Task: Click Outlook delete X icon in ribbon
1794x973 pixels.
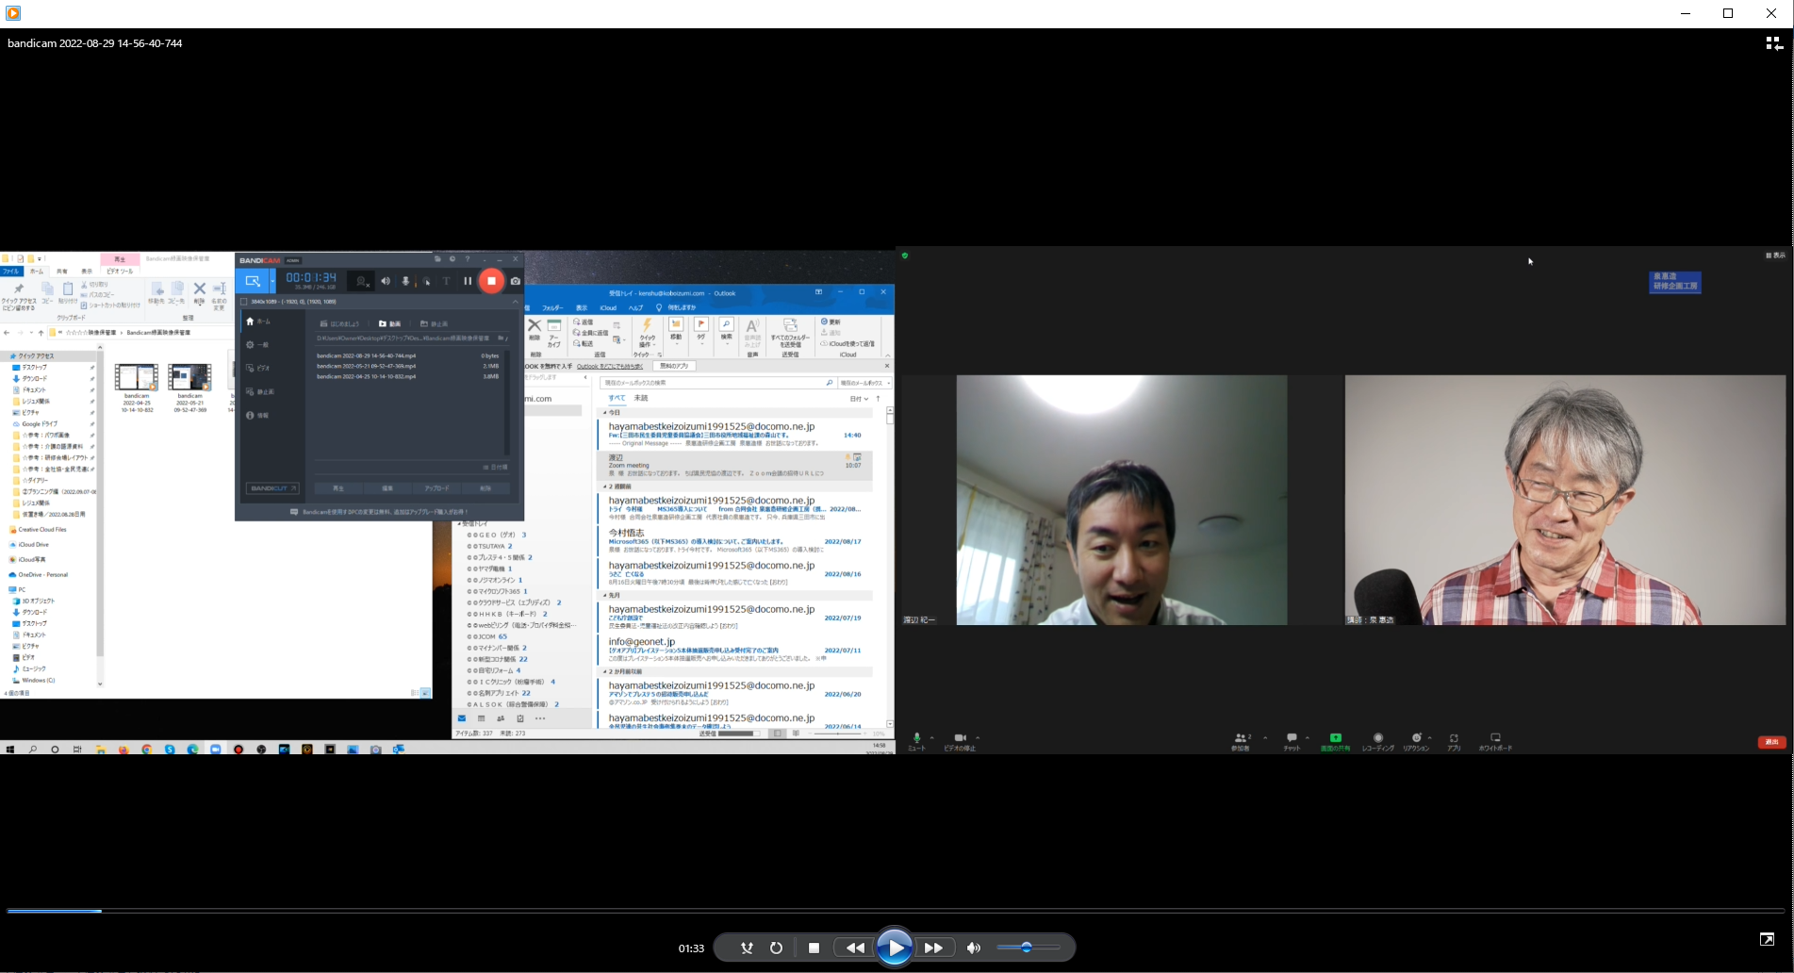Action: (534, 325)
